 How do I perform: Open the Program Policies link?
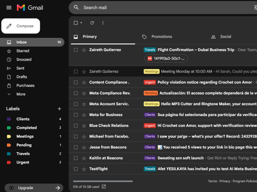coord(245,181)
